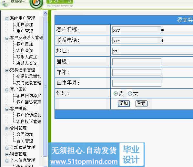
Task: Click the round green compass logo icon
Action: (36, 3)
